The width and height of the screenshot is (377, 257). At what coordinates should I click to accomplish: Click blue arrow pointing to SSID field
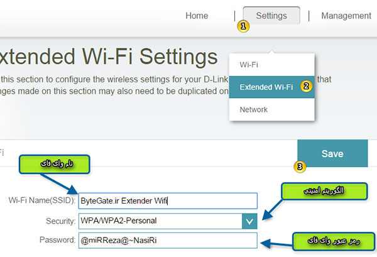(59, 184)
